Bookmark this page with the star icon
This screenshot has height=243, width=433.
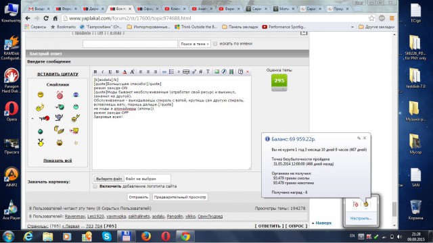click(371, 18)
